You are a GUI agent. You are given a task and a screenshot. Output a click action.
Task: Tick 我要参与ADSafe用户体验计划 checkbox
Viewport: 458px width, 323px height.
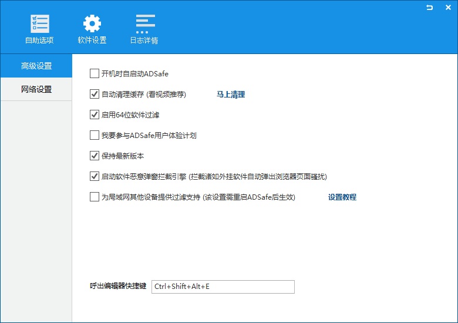coord(95,136)
